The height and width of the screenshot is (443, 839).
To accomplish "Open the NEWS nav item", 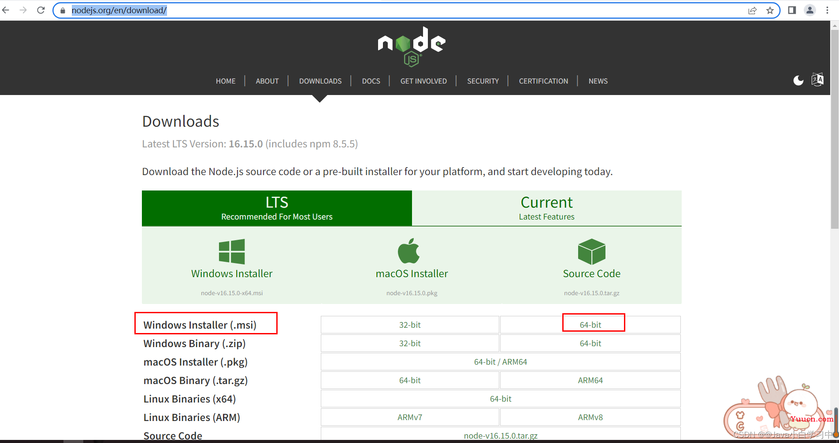I will 598,81.
